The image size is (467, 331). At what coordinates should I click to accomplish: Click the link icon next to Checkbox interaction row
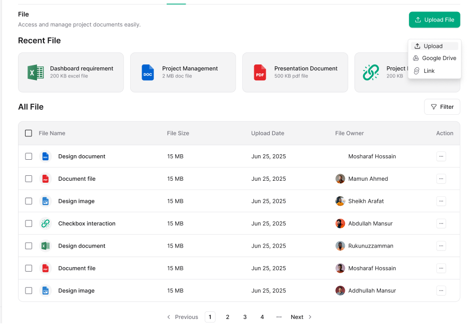pos(46,223)
